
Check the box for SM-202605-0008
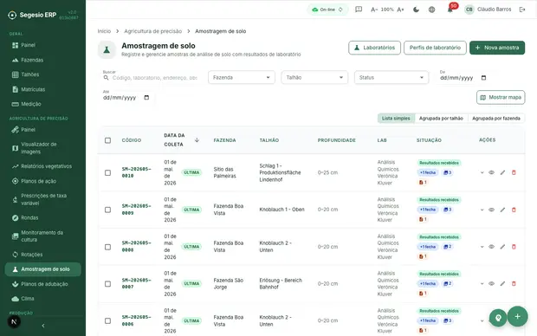coord(107,247)
